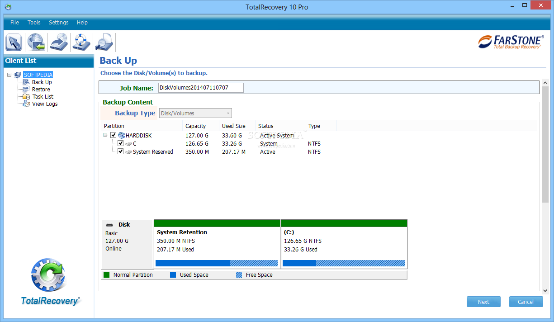Sort by the Type column header

[x=321, y=126]
